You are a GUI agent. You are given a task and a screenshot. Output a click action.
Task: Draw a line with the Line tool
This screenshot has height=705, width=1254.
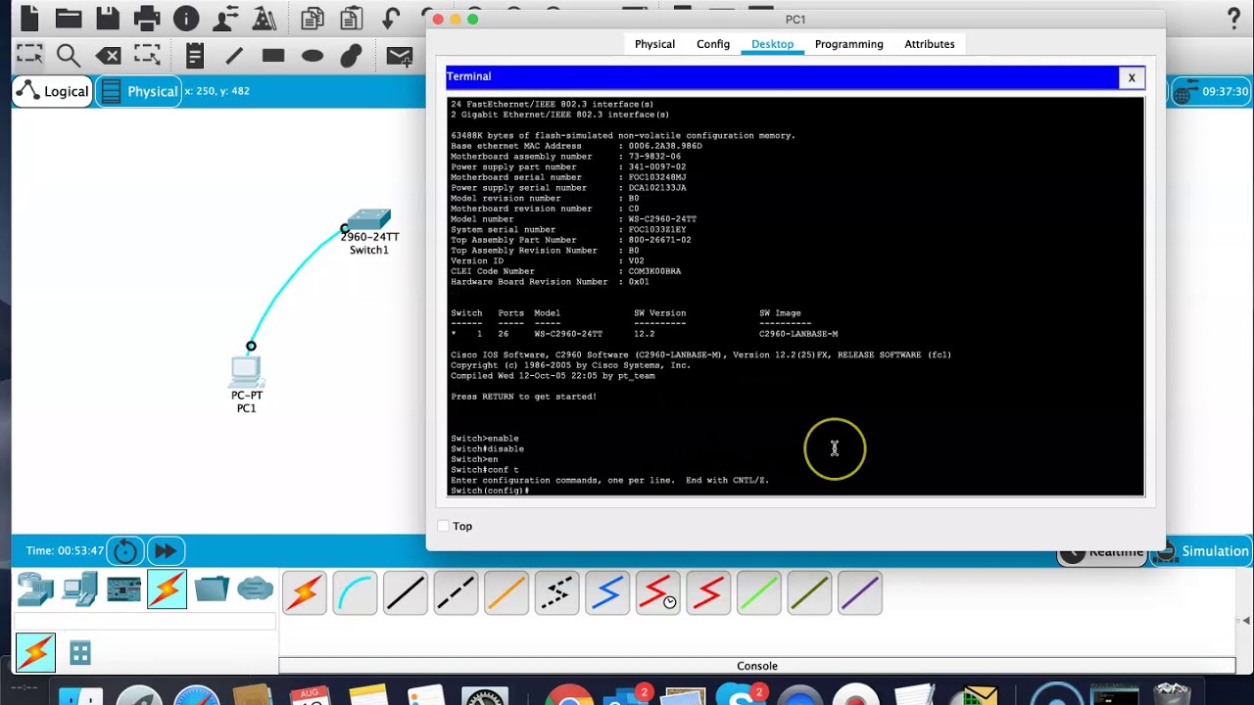[x=234, y=56]
